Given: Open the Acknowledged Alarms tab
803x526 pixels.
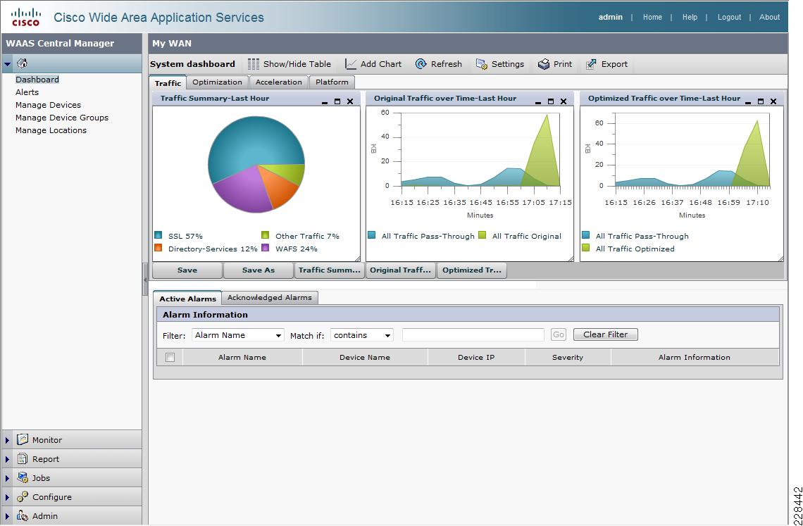Looking at the screenshot, I should coord(269,298).
